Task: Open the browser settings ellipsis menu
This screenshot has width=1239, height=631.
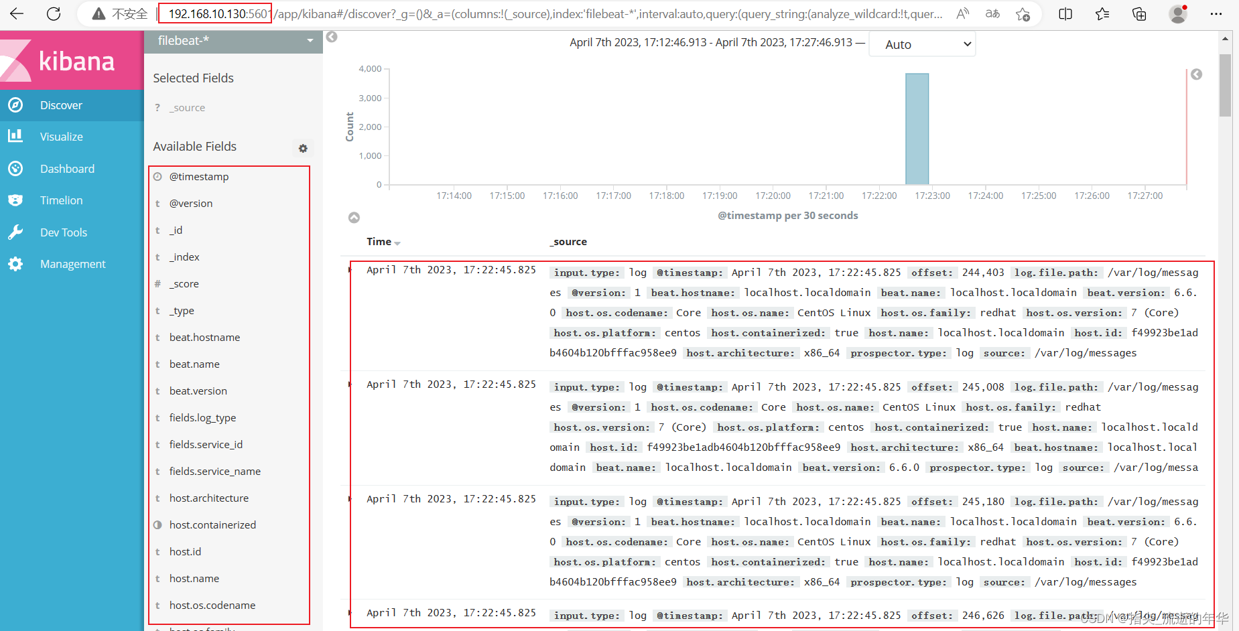Action: (1216, 13)
